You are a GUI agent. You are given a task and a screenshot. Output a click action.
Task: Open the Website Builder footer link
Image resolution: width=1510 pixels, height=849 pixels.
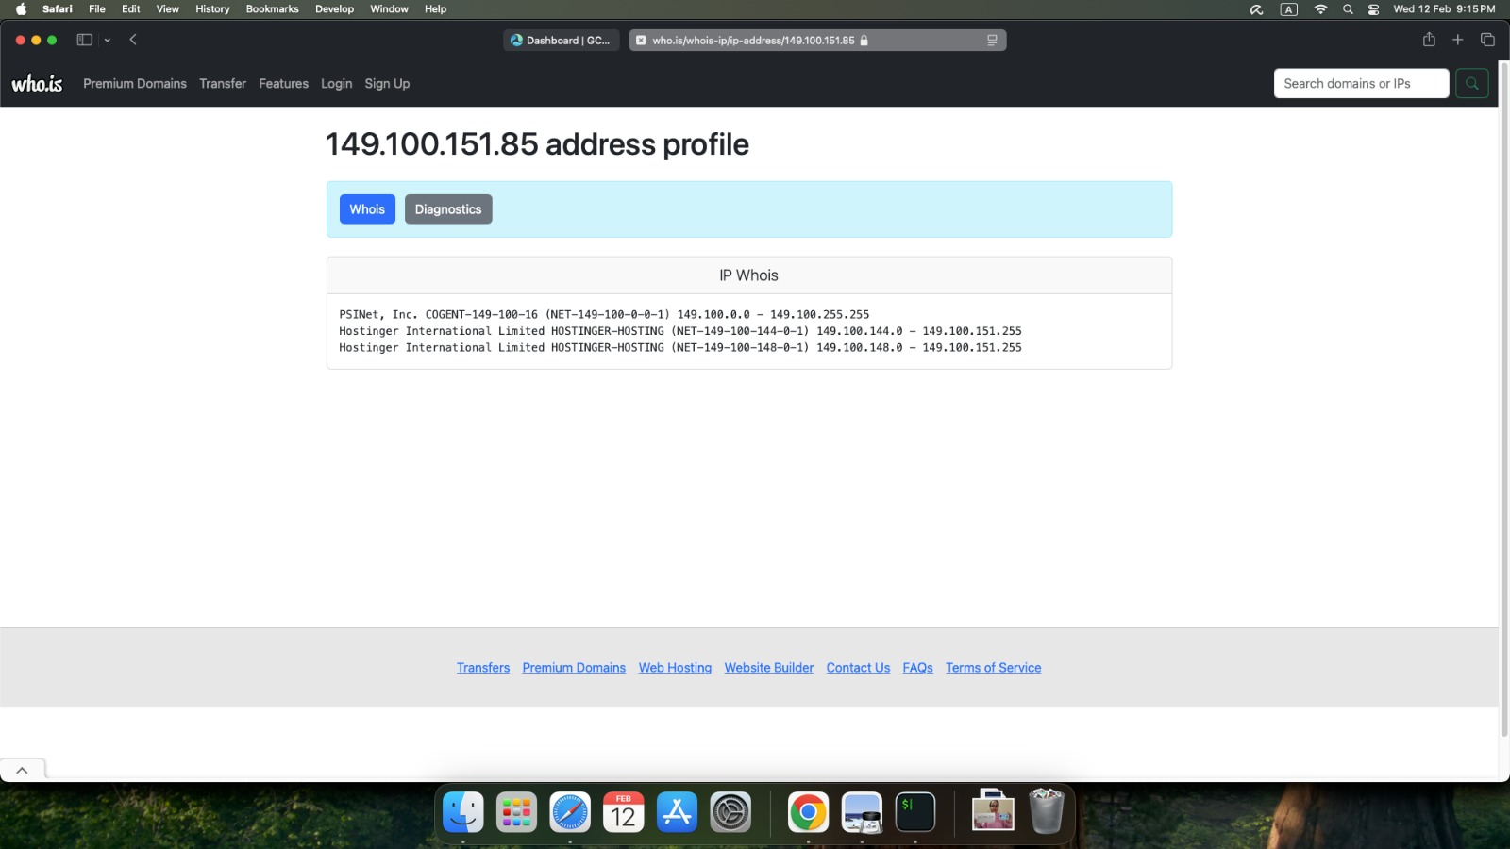tap(769, 668)
